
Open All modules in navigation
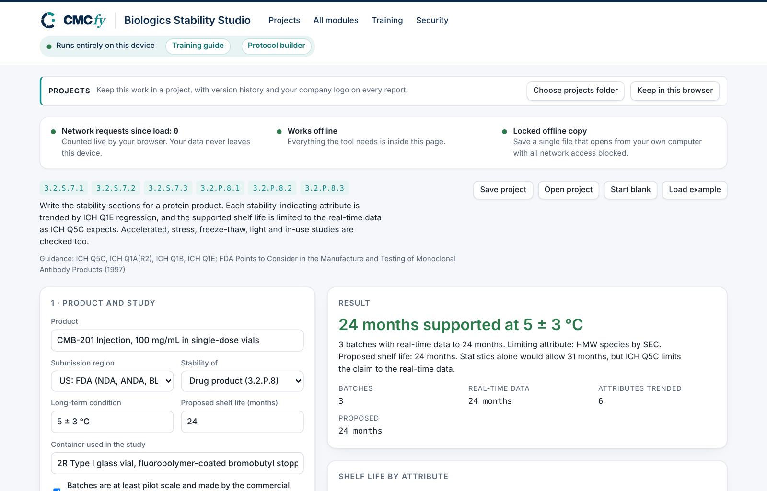[x=336, y=20]
